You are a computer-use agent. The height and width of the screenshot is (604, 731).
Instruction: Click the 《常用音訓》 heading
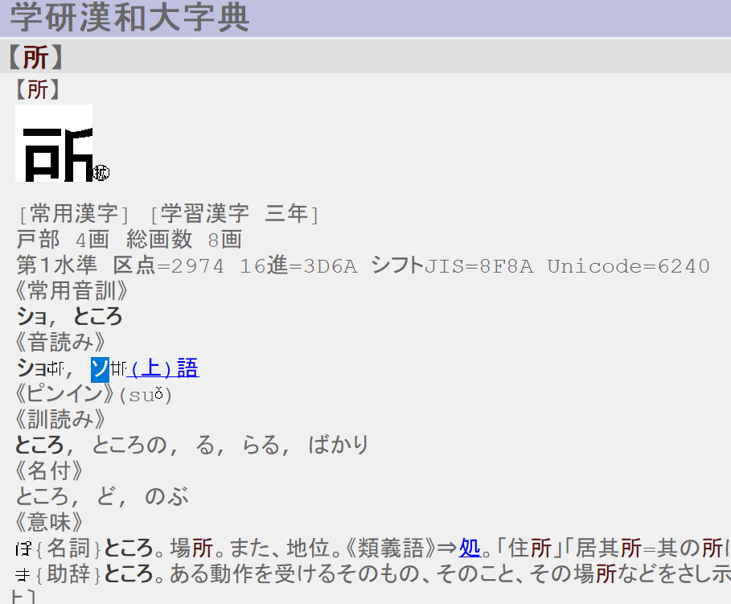[72, 291]
